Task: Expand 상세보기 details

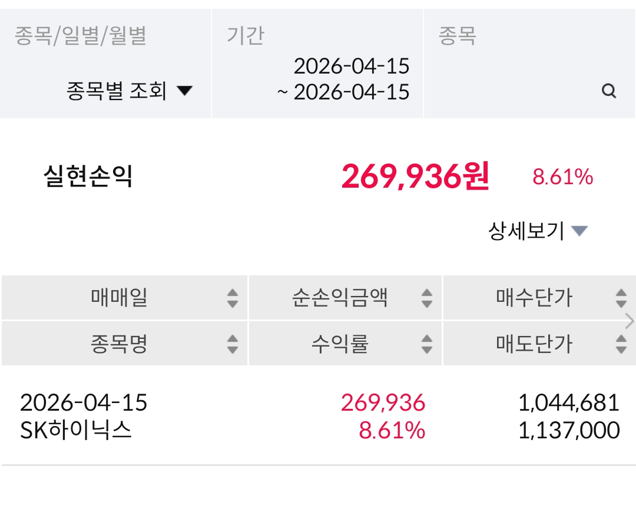Action: coord(538,231)
